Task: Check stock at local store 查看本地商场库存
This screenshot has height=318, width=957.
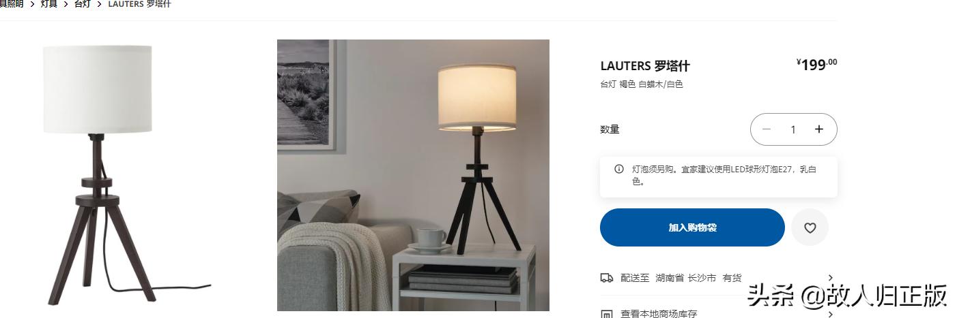Action: coord(659,314)
